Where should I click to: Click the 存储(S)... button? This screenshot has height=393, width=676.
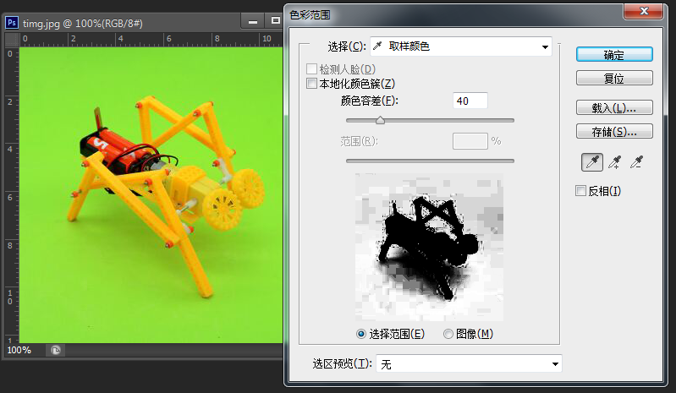click(614, 131)
